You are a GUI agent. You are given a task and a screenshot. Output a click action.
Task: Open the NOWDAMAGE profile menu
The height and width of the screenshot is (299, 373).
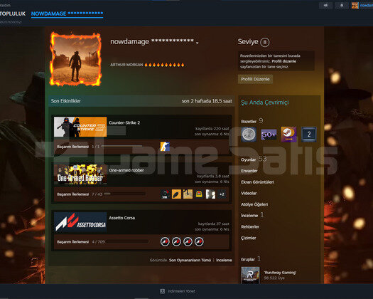(67, 14)
